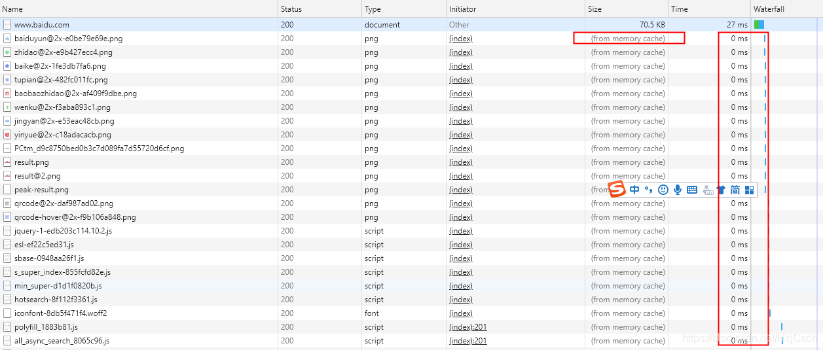Select the jquery-1-edb203c114.10.2.js request name
This screenshot has width=823, height=350.
click(x=63, y=231)
